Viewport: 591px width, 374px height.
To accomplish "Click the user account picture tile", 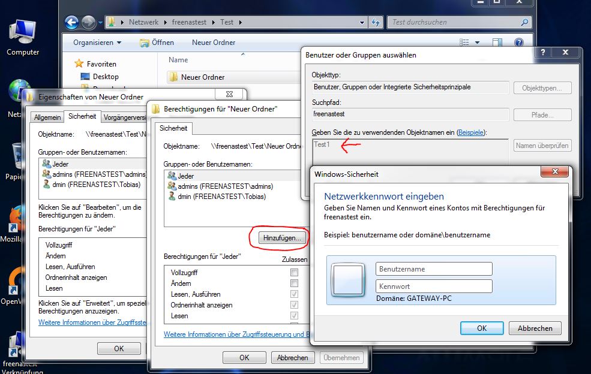I will coord(348,280).
